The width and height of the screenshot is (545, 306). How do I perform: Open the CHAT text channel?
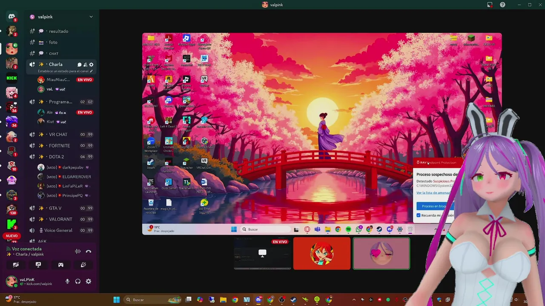(x=62, y=53)
